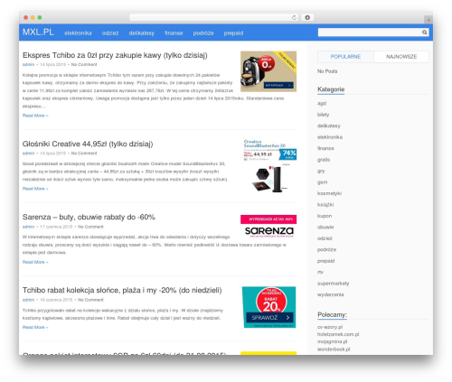Open elektronika category in sidebar
The width and height of the screenshot is (452, 382).
(x=330, y=137)
